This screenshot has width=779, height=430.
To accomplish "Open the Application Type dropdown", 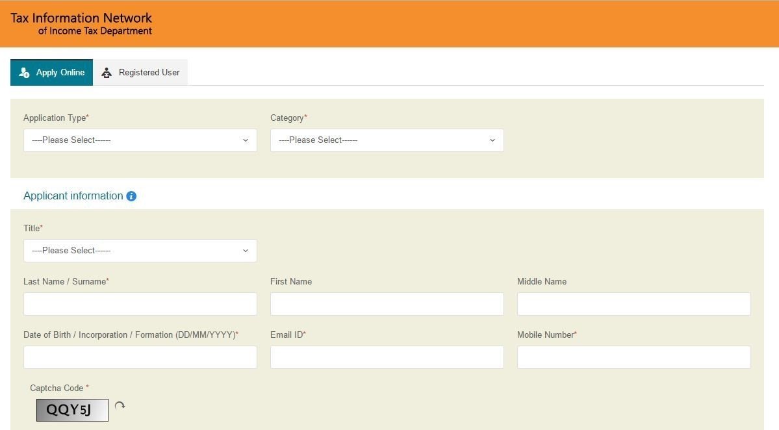I will (140, 140).
